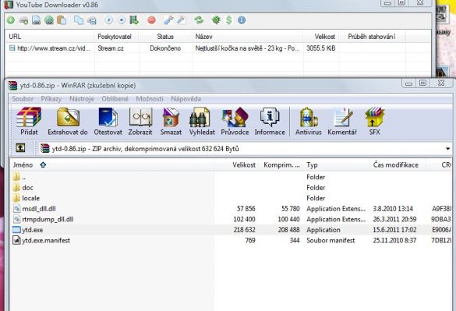Click the Název column header
Viewport: 456px width, 311px height.
tap(247, 37)
